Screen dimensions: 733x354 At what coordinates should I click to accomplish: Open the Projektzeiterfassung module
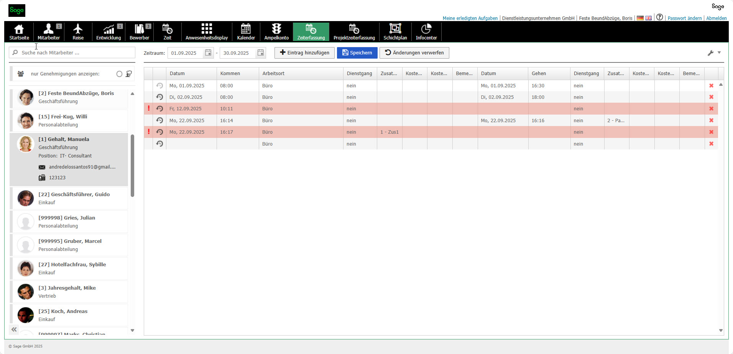[354, 32]
